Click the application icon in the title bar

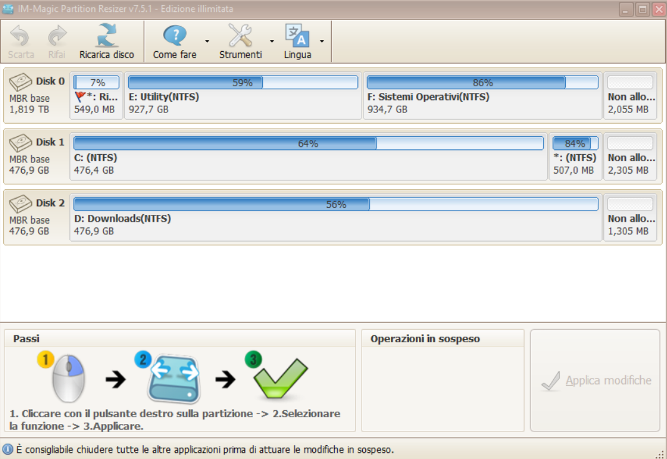pyautogui.click(x=8, y=9)
